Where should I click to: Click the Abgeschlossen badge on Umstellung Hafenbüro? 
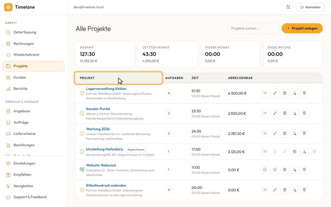pos(136,149)
